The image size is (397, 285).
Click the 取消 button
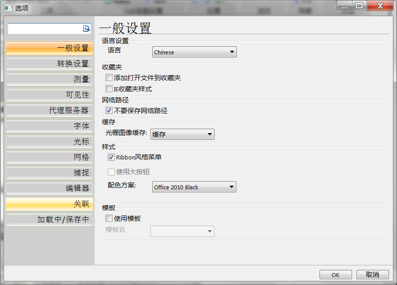(373, 275)
